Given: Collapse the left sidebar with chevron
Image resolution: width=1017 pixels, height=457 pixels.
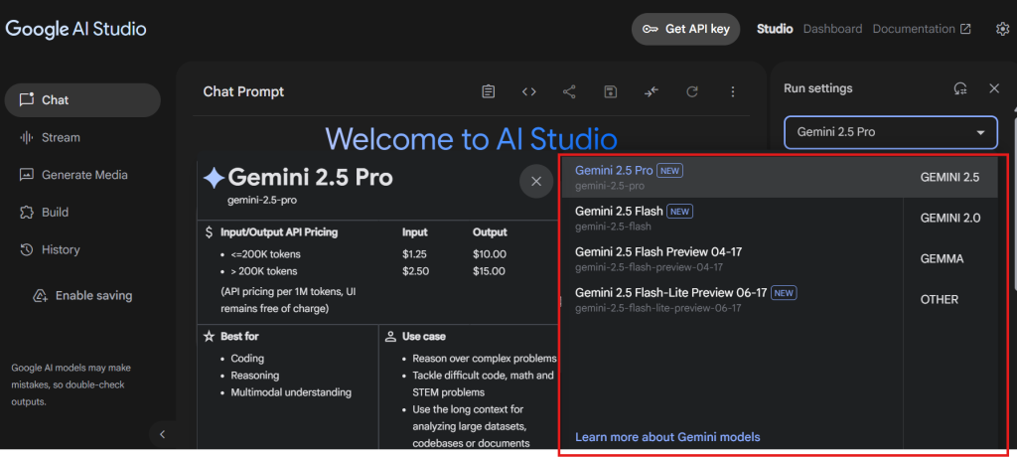Looking at the screenshot, I should pyautogui.click(x=162, y=434).
